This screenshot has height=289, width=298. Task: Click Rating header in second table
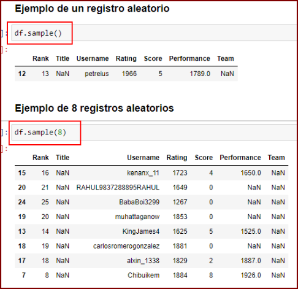click(177, 158)
